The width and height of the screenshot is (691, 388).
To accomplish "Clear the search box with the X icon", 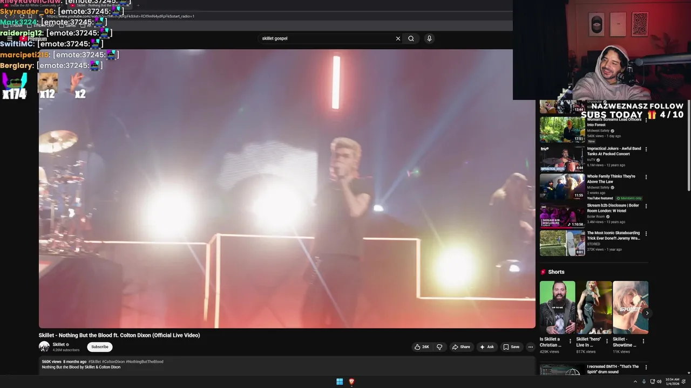I will pyautogui.click(x=398, y=38).
